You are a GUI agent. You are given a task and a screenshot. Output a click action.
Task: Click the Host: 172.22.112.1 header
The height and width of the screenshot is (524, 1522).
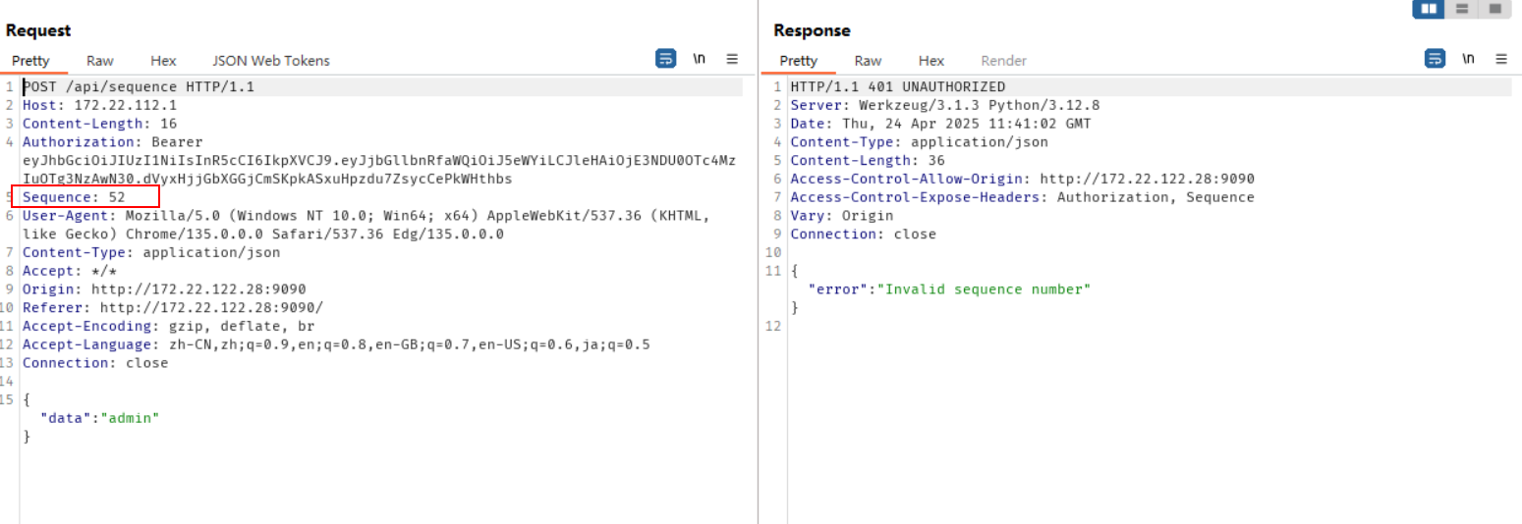[100, 105]
